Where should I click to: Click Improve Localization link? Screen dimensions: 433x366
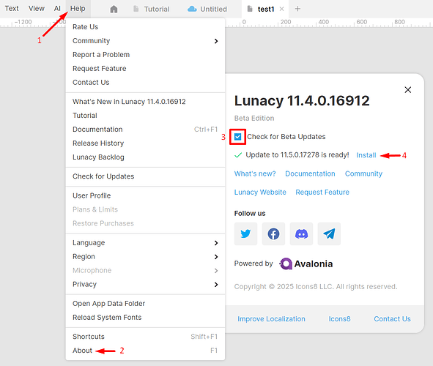click(272, 319)
